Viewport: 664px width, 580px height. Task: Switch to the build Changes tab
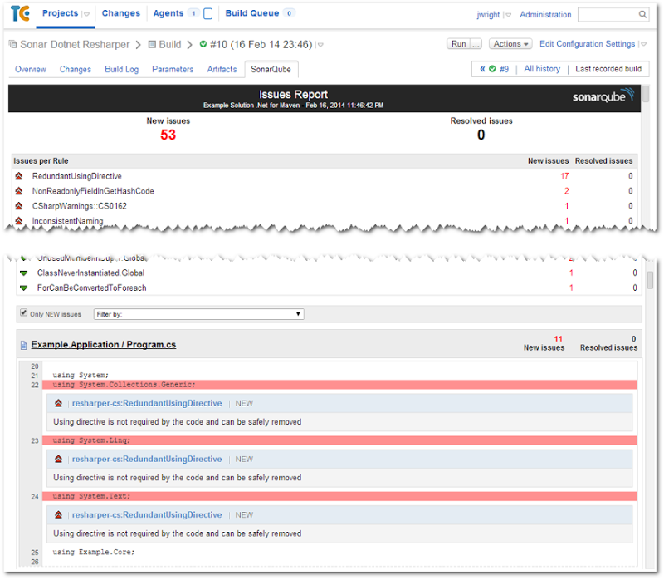[x=76, y=69]
